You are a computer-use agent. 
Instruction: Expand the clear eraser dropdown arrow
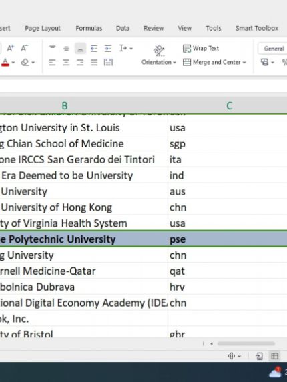tap(33, 63)
